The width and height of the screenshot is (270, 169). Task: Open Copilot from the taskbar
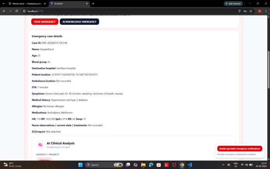(x=136, y=165)
